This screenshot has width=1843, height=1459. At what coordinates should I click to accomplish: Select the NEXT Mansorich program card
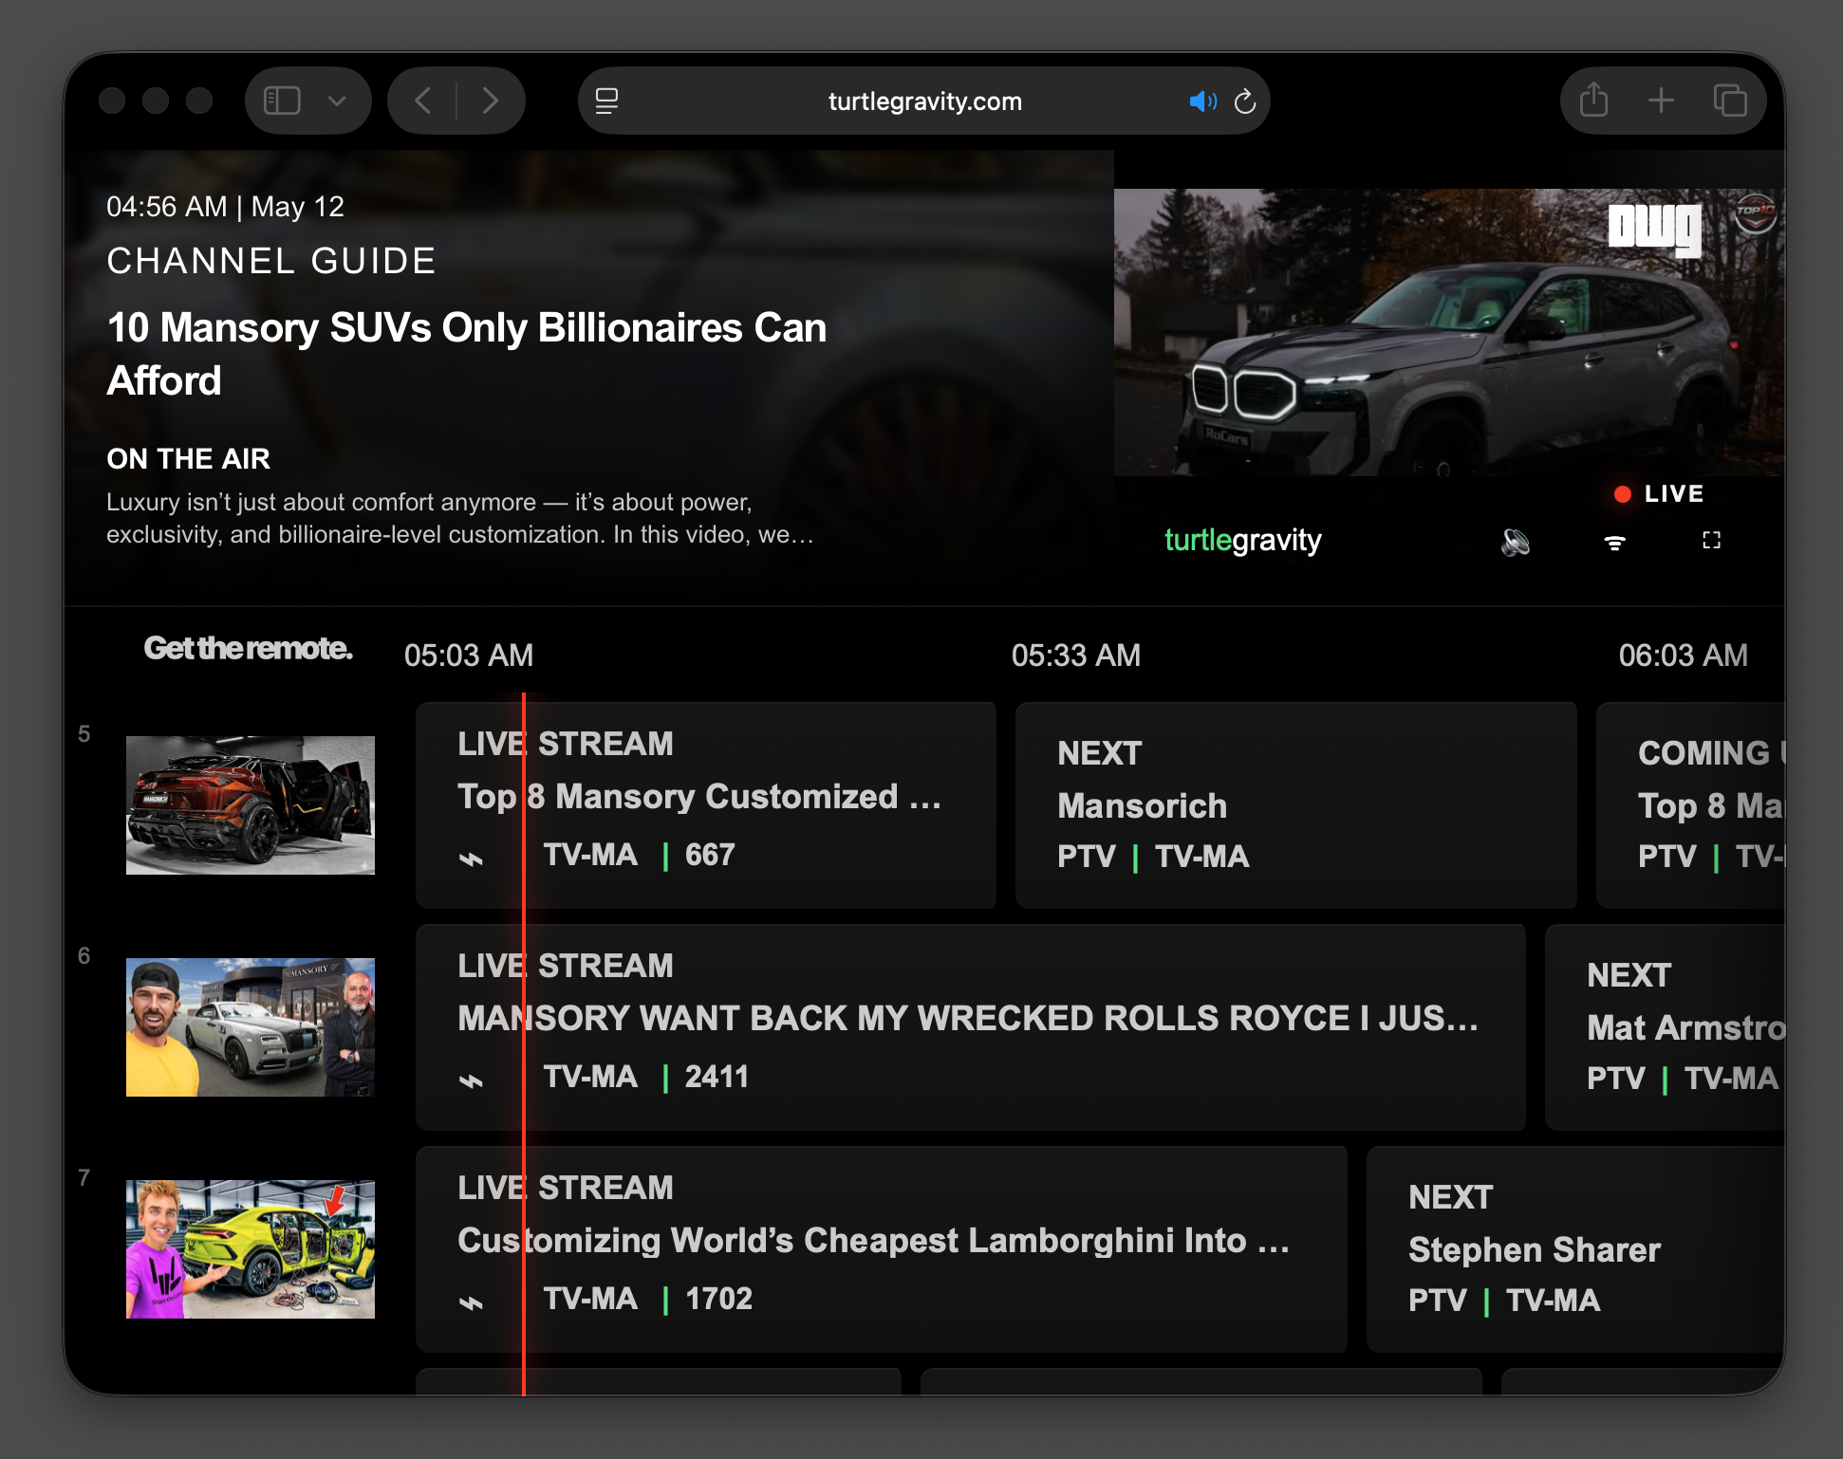click(x=1296, y=805)
